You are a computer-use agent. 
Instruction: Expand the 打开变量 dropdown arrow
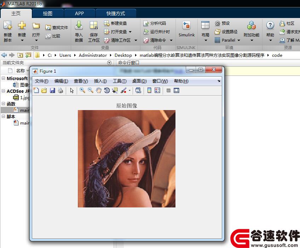pyautogui.click(x=130, y=32)
